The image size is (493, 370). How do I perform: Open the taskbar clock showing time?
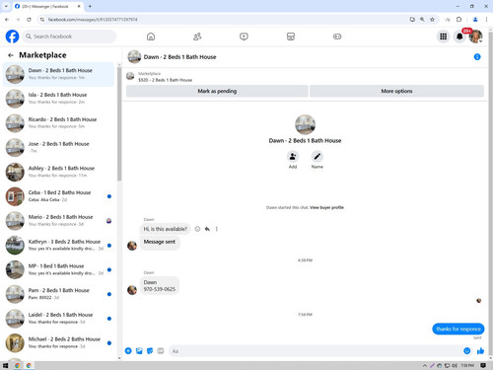467,365
